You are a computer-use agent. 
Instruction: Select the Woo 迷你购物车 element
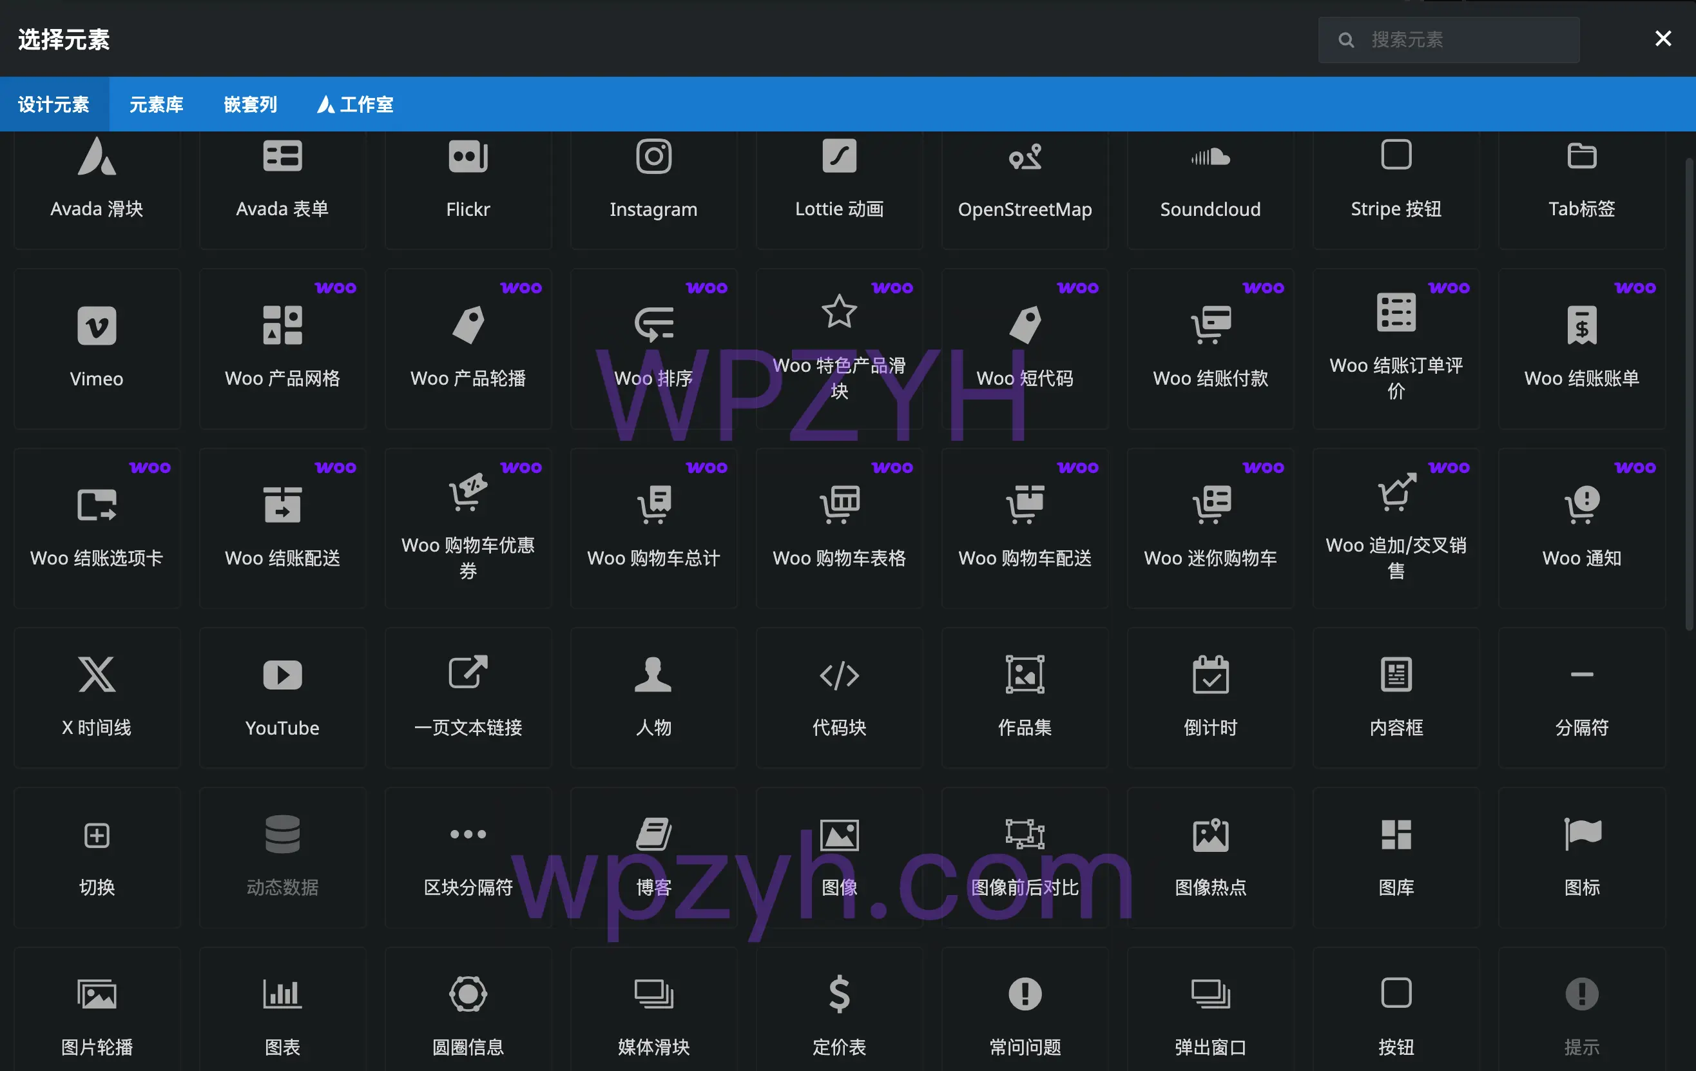(x=1210, y=528)
